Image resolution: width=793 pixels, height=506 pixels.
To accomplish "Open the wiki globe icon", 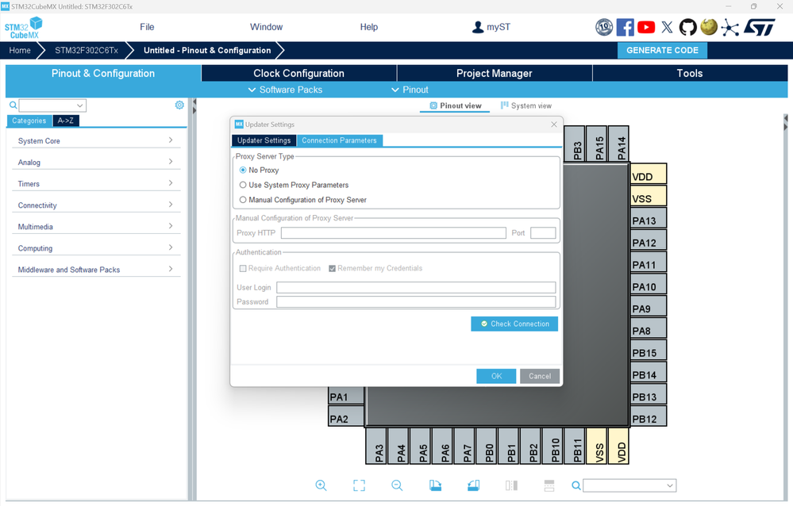I will coord(709,27).
